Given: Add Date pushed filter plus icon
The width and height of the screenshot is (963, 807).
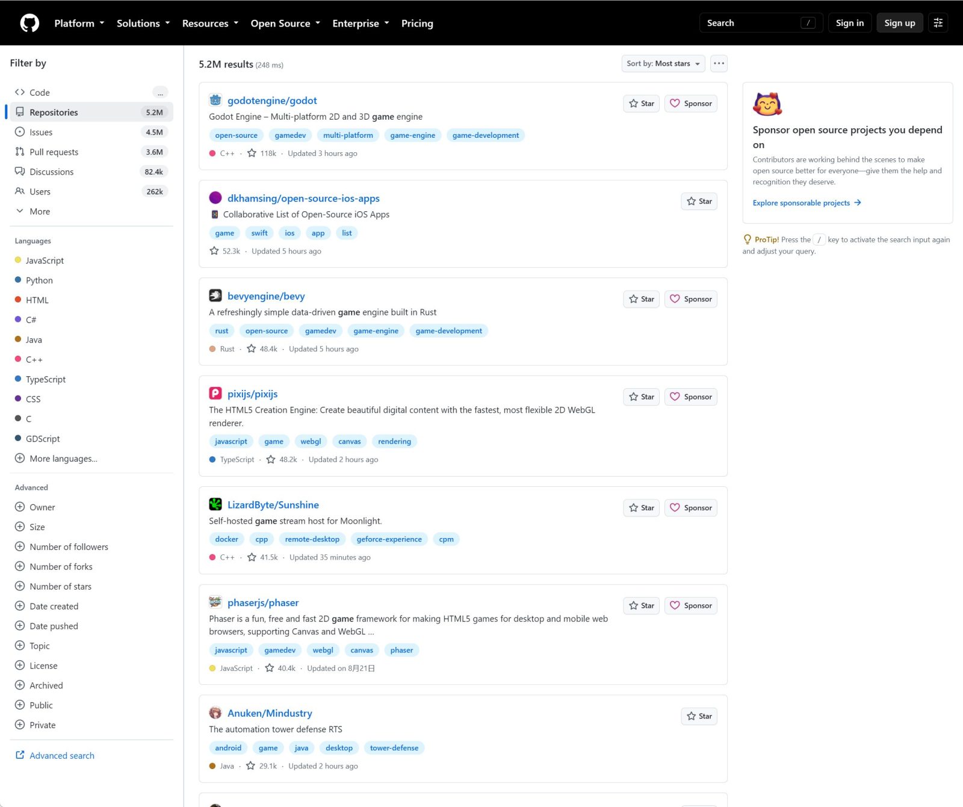Looking at the screenshot, I should pyautogui.click(x=20, y=626).
